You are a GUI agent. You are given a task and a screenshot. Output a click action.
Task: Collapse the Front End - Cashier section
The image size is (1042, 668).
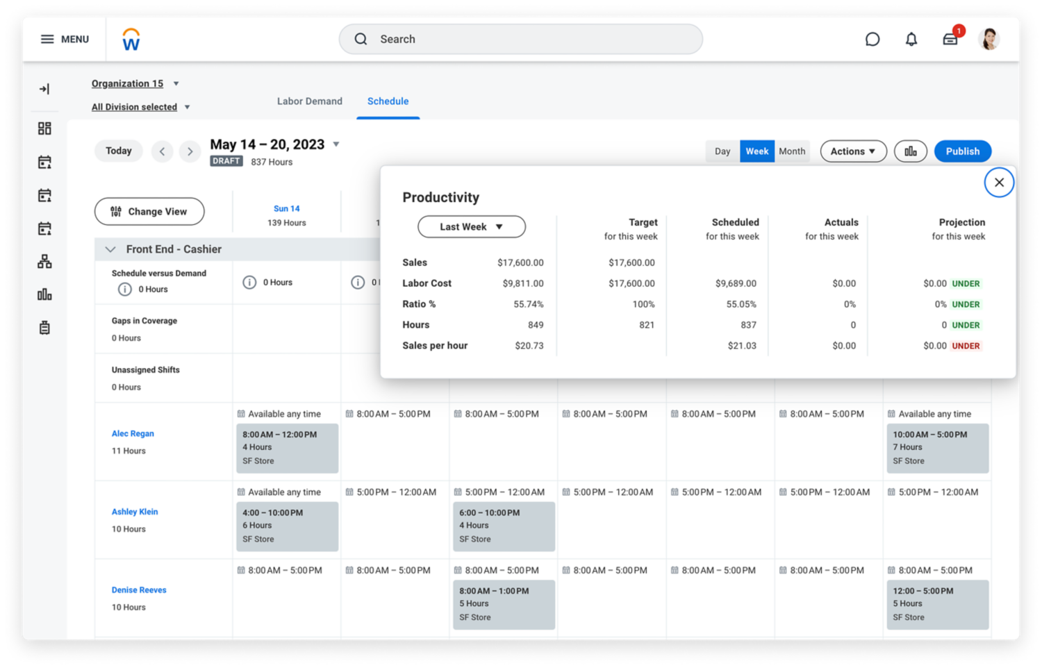pos(110,249)
